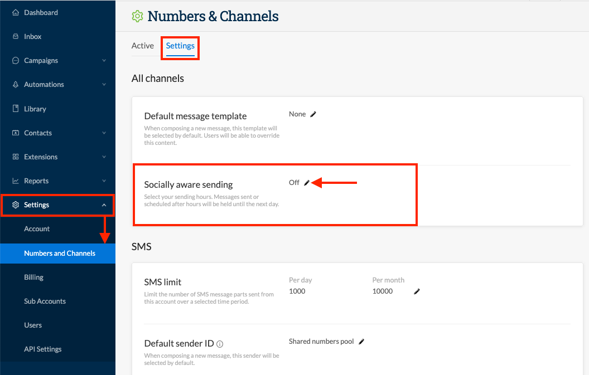
Task: Click the Campaigns sidebar label
Action: [x=41, y=61]
